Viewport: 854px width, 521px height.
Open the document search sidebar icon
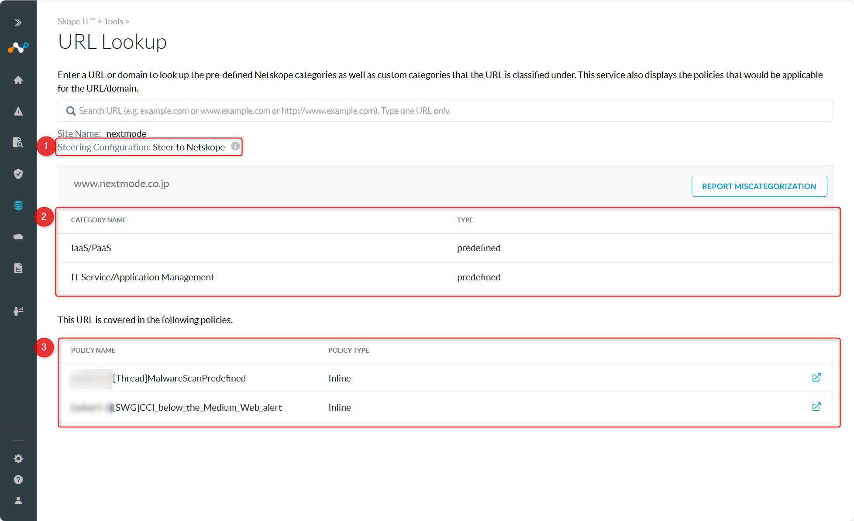point(18,143)
